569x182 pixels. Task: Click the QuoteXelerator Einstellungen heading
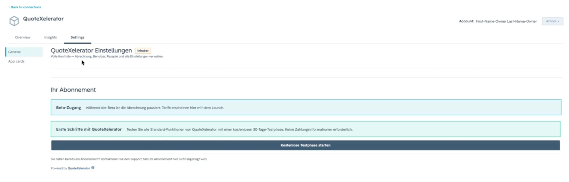point(91,50)
